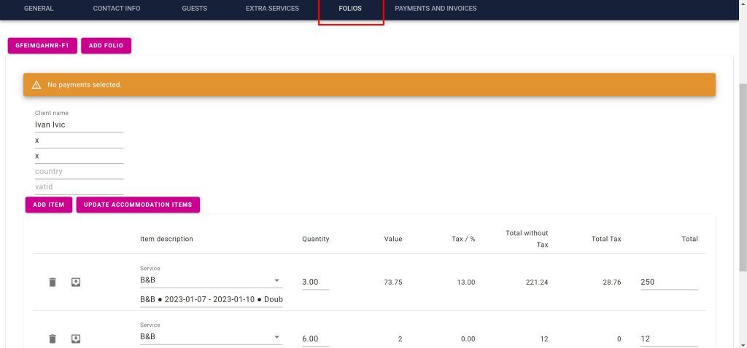Viewport: 747px width, 348px height.
Task: Select the Folios tab
Action: (x=350, y=9)
